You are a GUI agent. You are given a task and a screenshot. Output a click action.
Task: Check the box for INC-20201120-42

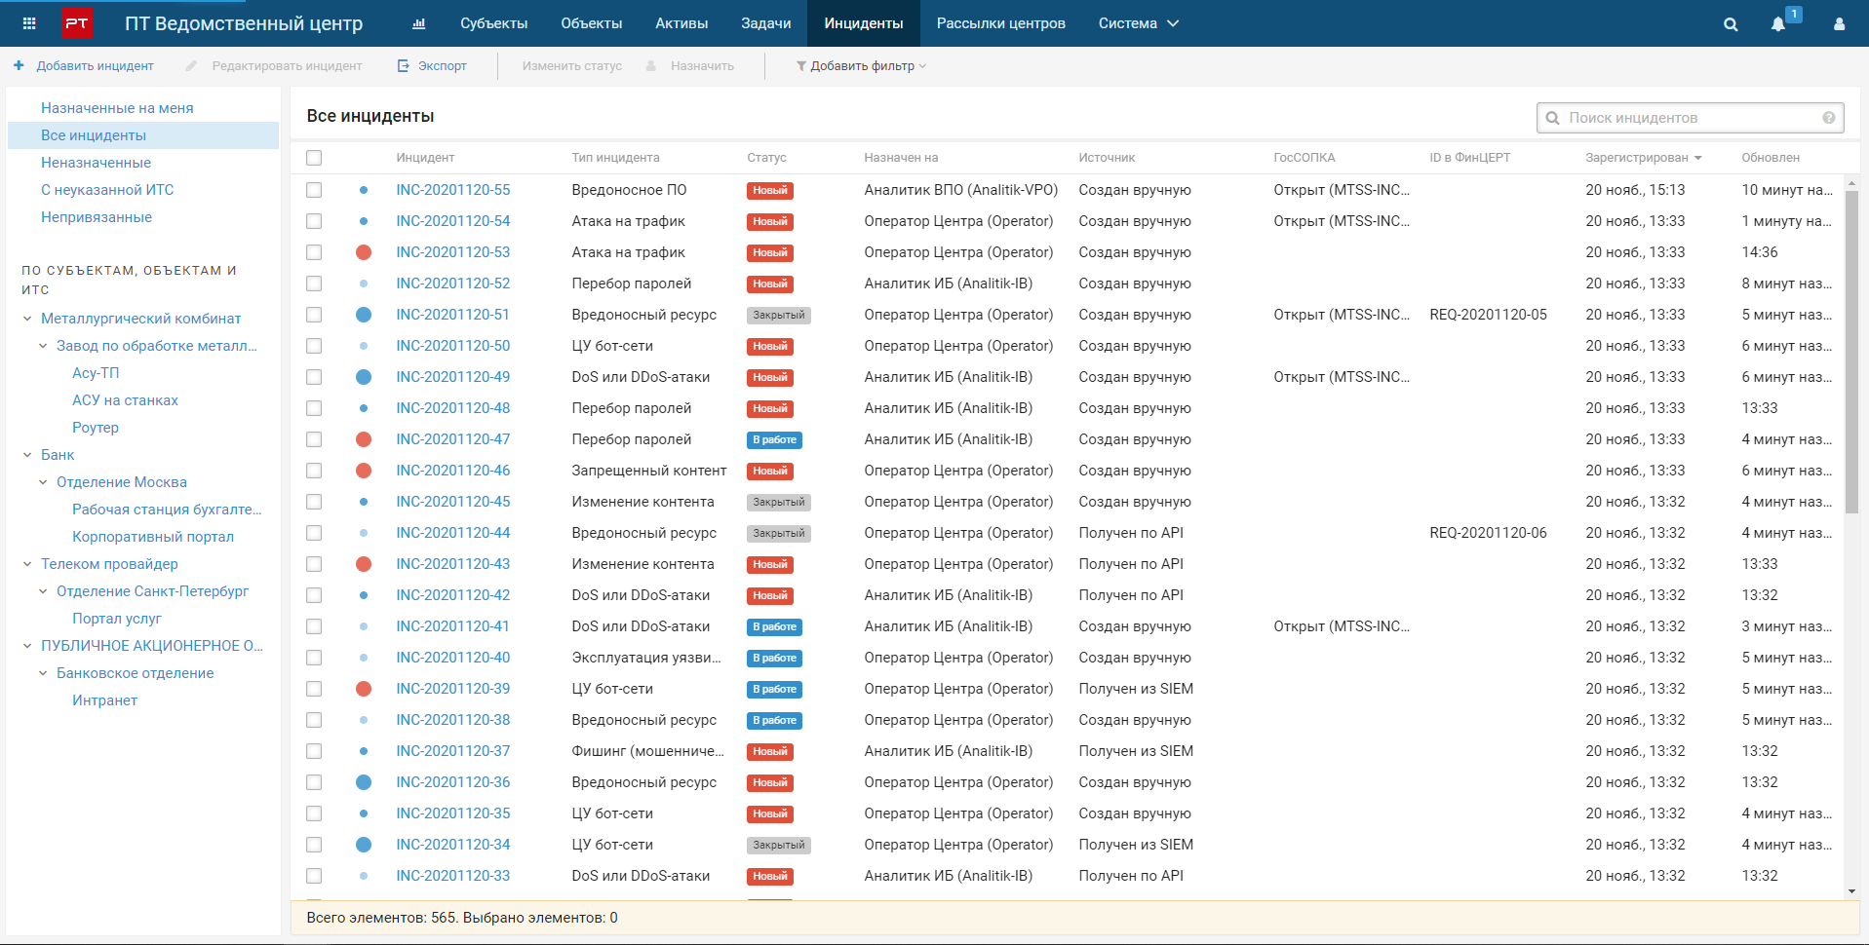point(314,595)
